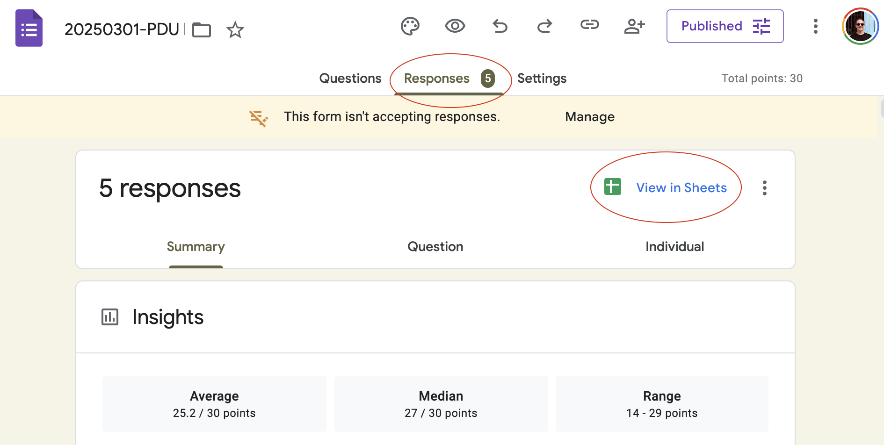
Task: Undo the last change
Action: click(500, 26)
